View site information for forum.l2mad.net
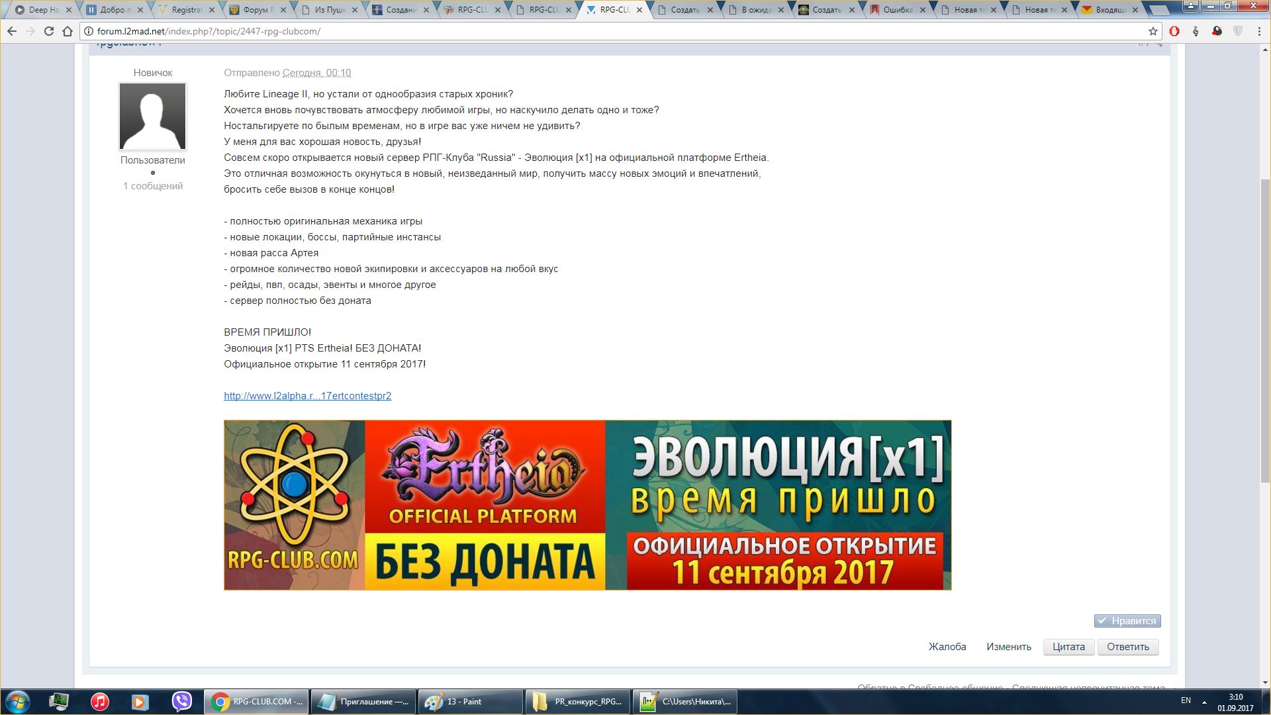The image size is (1271, 715). [89, 31]
